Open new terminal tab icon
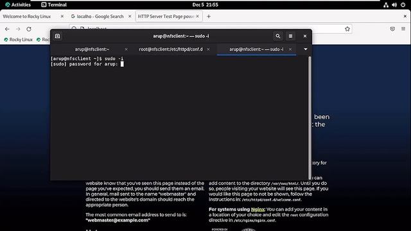 point(57,36)
